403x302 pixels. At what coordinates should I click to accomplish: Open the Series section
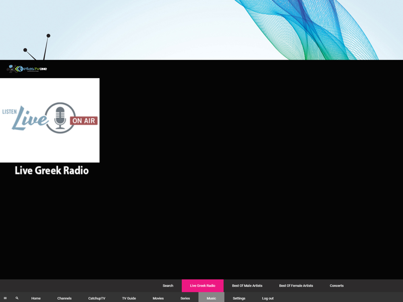point(185,298)
